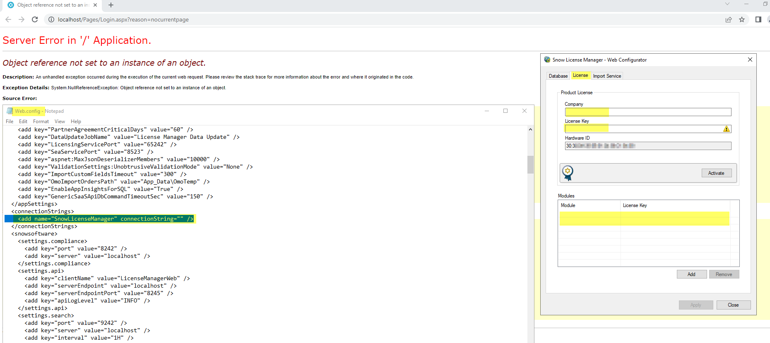Click the opening snowsoftware tag line
770x343 pixels.
pyautogui.click(x=34, y=234)
